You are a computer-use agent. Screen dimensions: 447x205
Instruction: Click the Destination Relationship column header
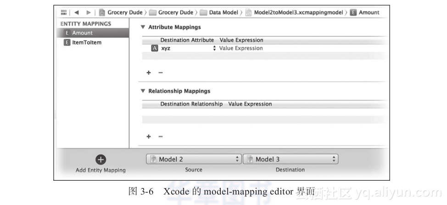click(191, 104)
